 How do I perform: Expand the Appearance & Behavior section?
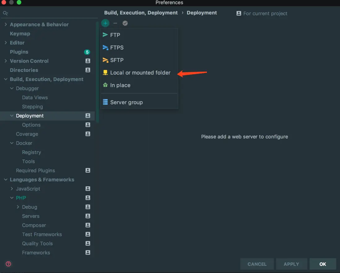click(x=6, y=24)
